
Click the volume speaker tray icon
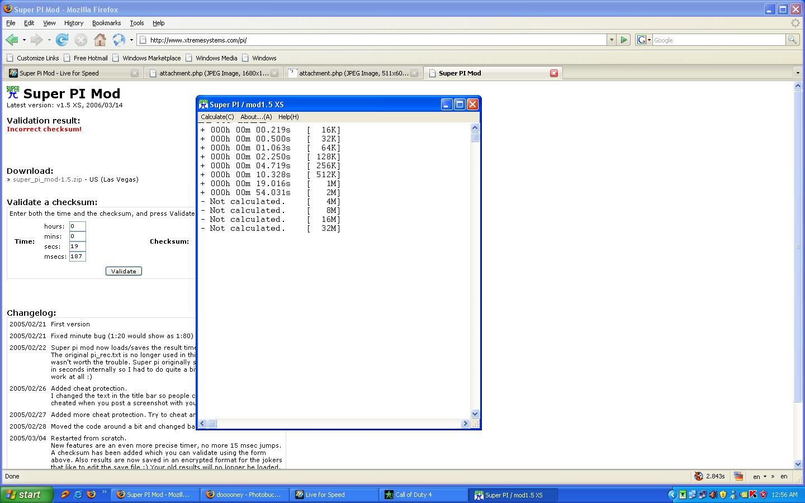click(x=712, y=495)
